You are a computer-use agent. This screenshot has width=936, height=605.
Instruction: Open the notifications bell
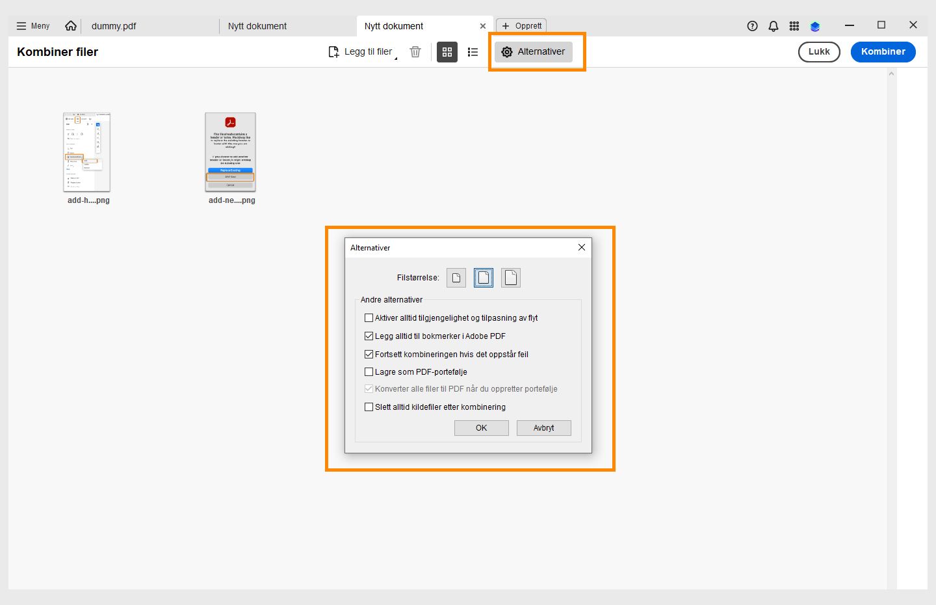pyautogui.click(x=773, y=26)
